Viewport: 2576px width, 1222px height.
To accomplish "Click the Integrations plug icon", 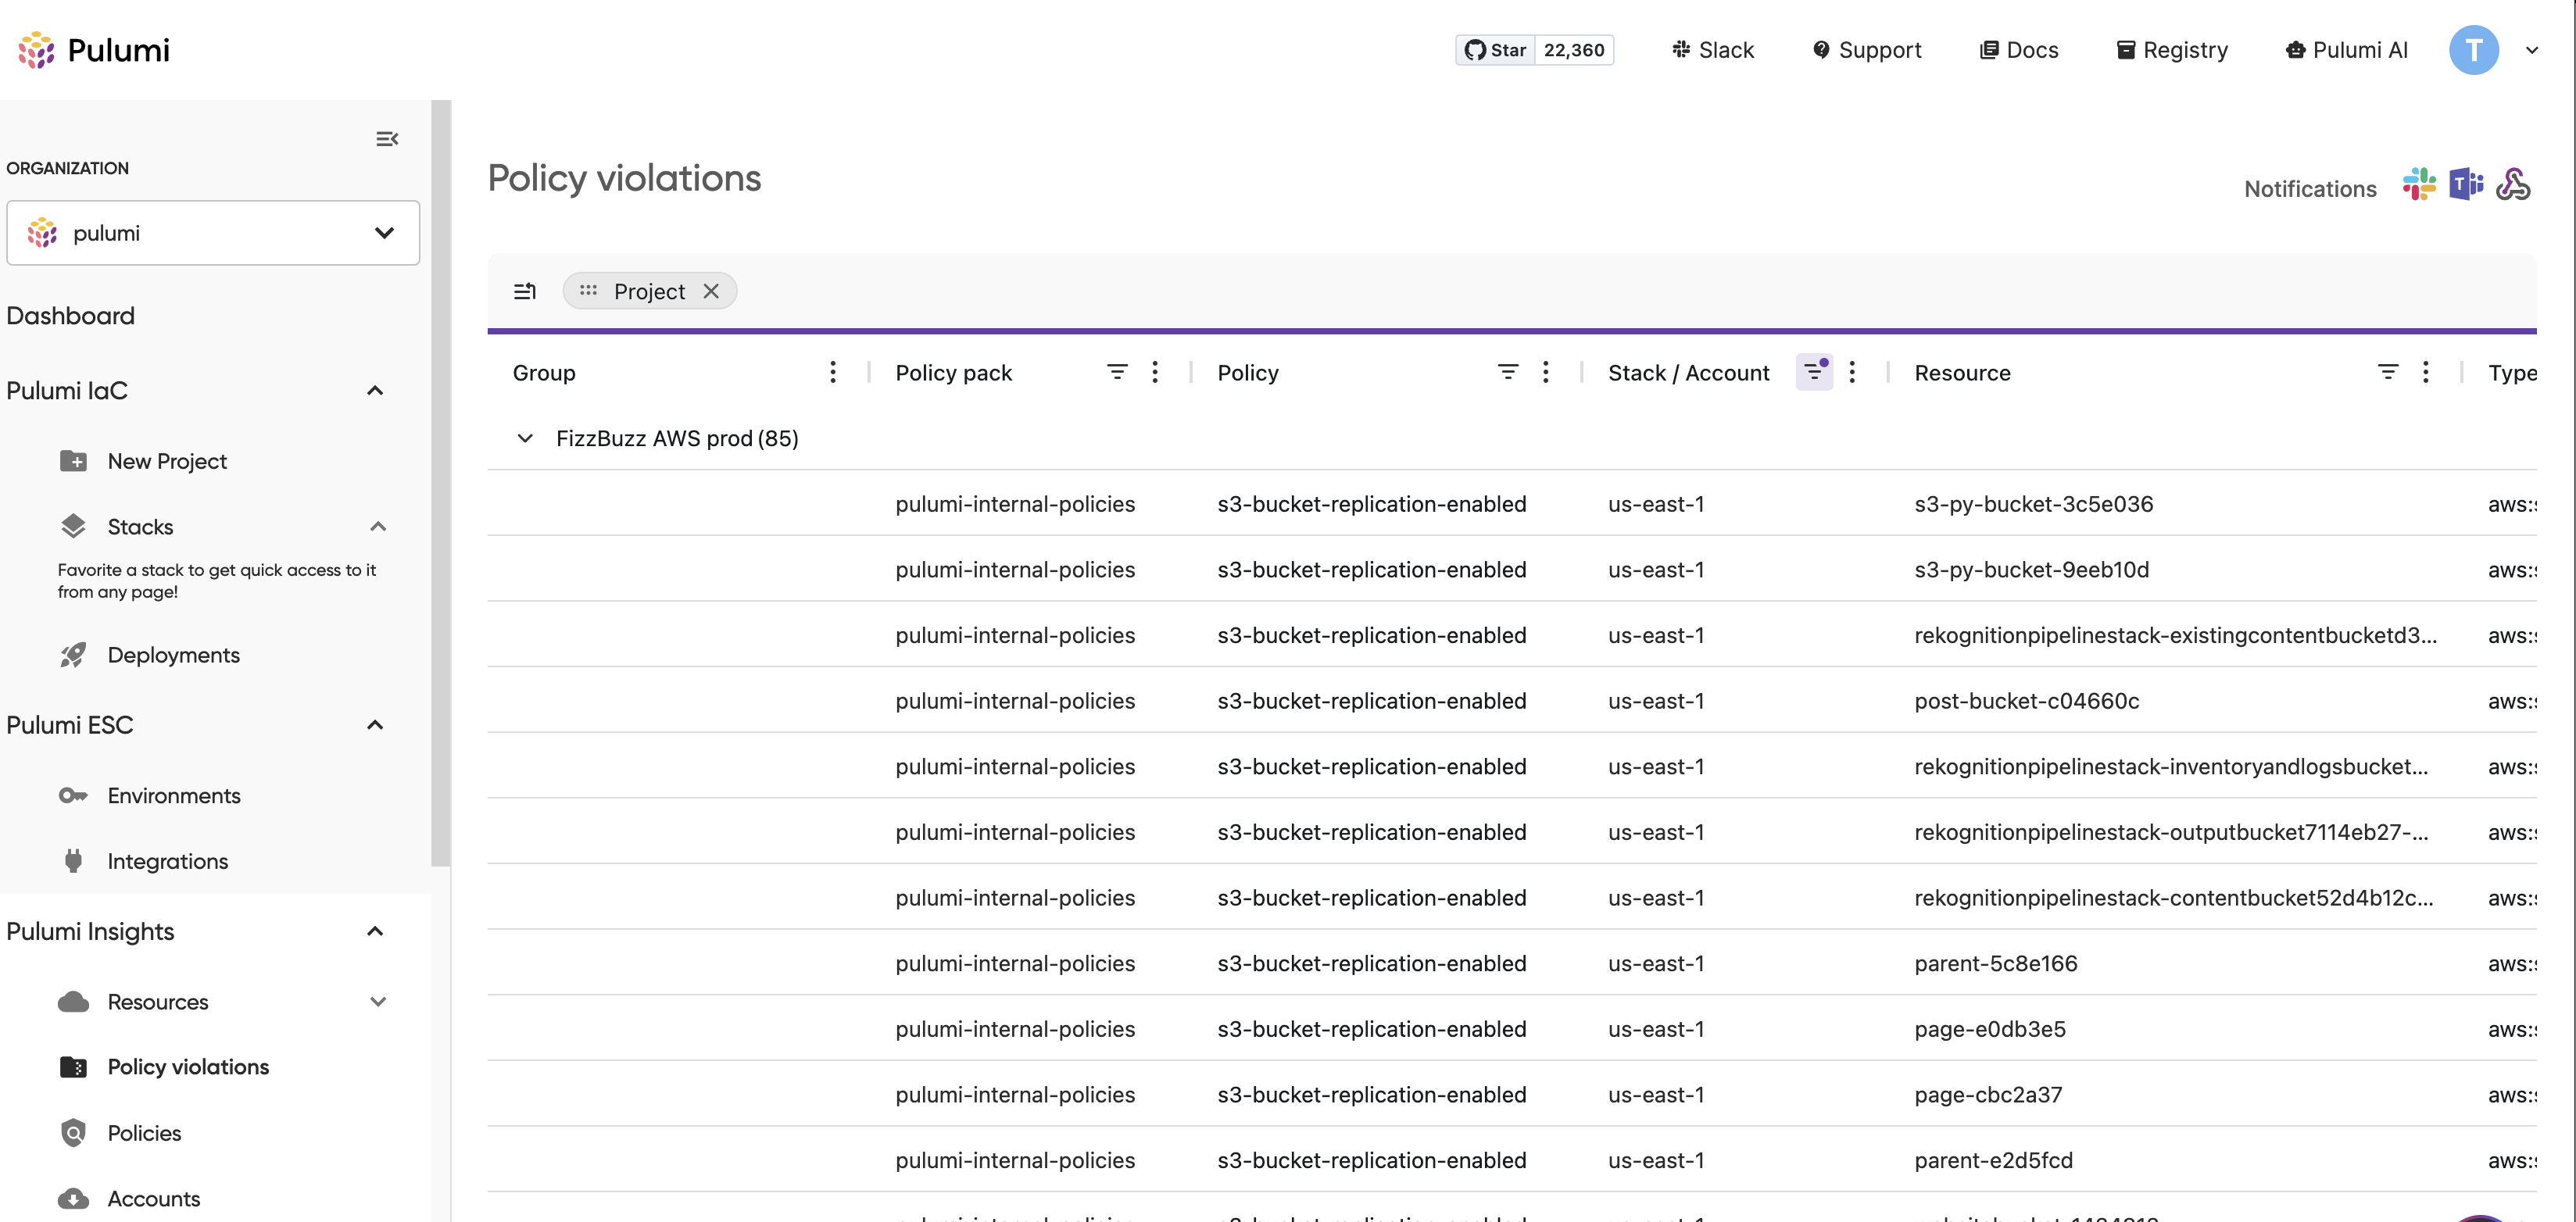I will click(x=73, y=861).
